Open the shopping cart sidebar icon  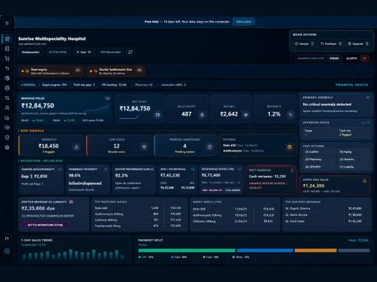(7, 59)
